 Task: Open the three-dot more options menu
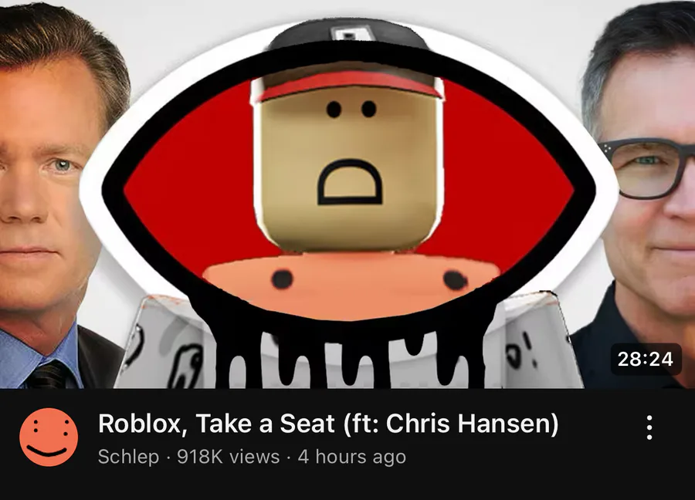pyautogui.click(x=649, y=427)
